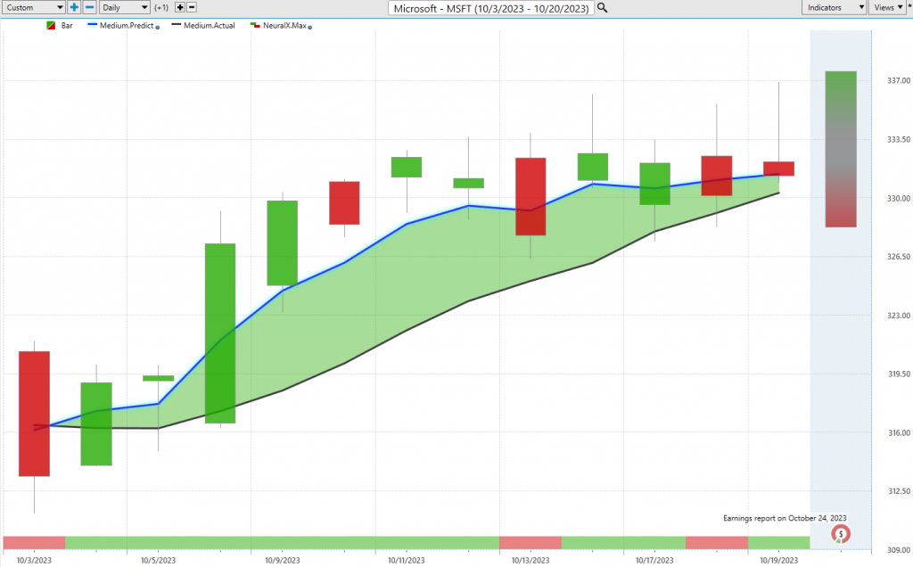This screenshot has height=567, width=913.
Task: Click the 10/17/2023 date axis label
Action: [x=654, y=560]
